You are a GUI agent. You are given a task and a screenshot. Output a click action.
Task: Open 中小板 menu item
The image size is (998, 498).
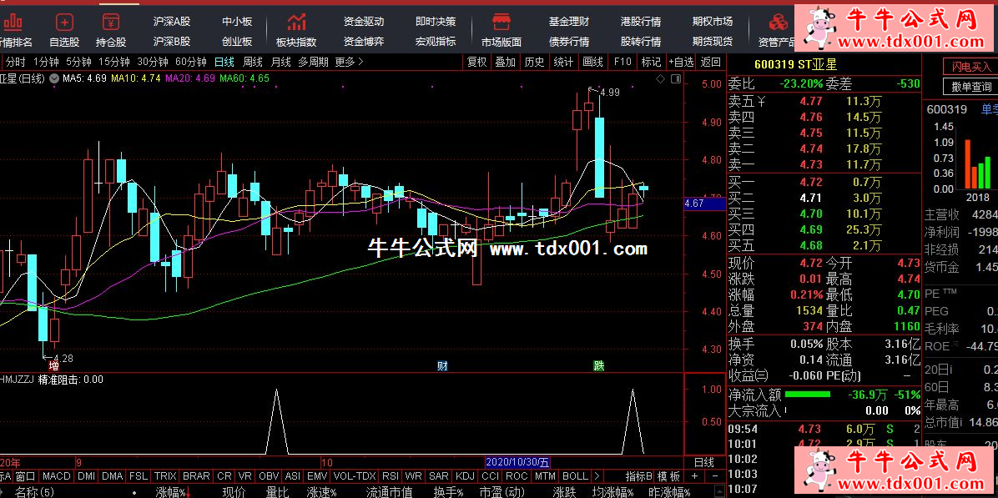[237, 21]
